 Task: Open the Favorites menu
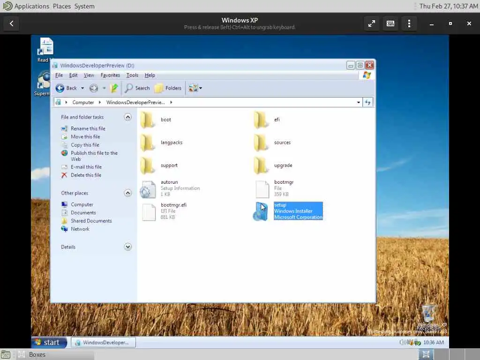pyautogui.click(x=110, y=75)
